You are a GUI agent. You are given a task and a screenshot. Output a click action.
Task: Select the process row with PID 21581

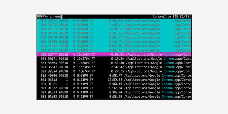tap(114, 46)
